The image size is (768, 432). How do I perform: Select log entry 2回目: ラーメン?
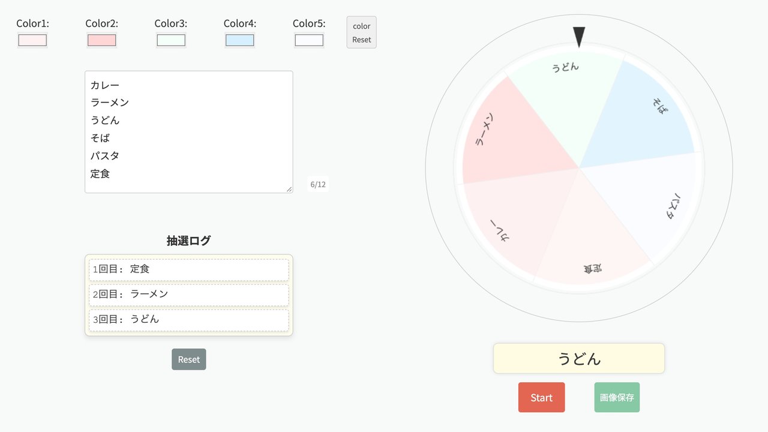189,295
